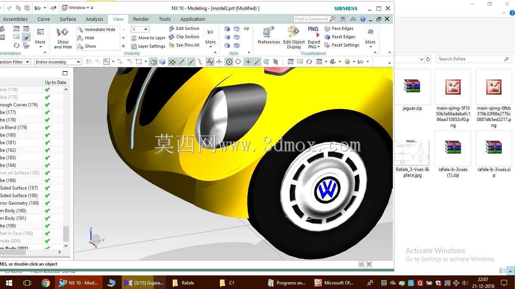Switch to the Application tab
Image resolution: width=515 pixels, height=289 pixels.
(192, 19)
